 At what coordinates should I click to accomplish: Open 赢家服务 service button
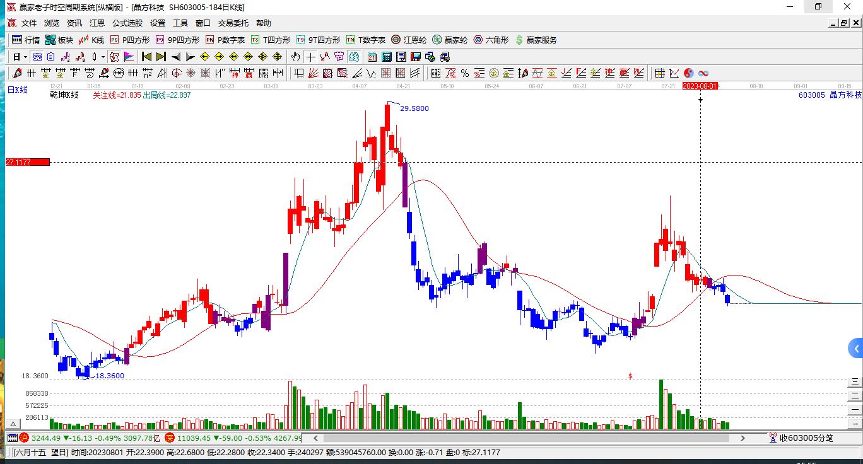[536, 40]
